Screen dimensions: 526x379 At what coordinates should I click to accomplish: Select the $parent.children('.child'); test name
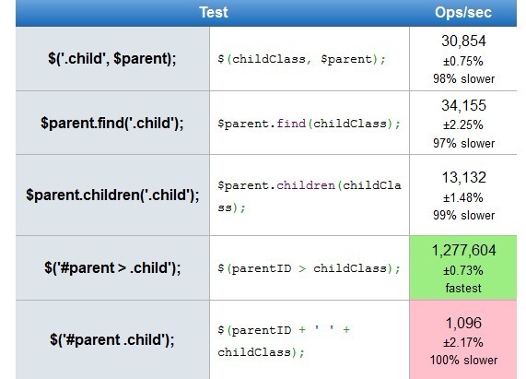click(x=112, y=195)
